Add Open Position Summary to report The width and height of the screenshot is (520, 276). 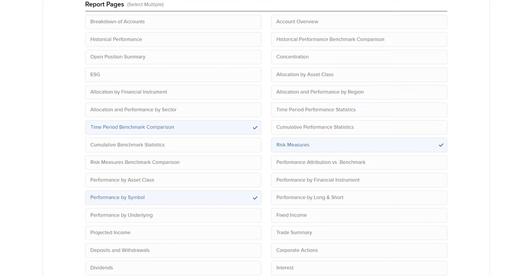173,57
